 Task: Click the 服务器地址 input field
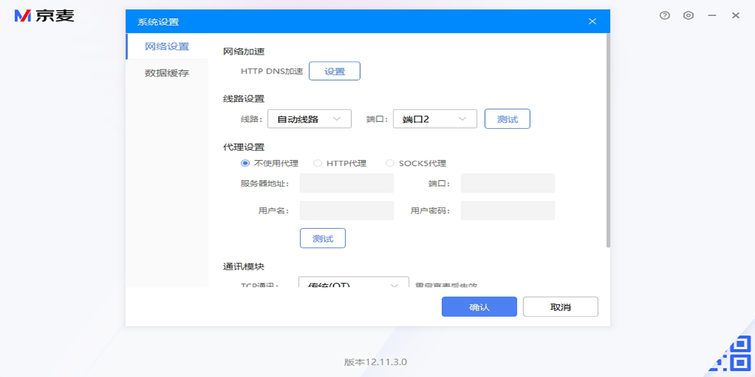pos(347,183)
